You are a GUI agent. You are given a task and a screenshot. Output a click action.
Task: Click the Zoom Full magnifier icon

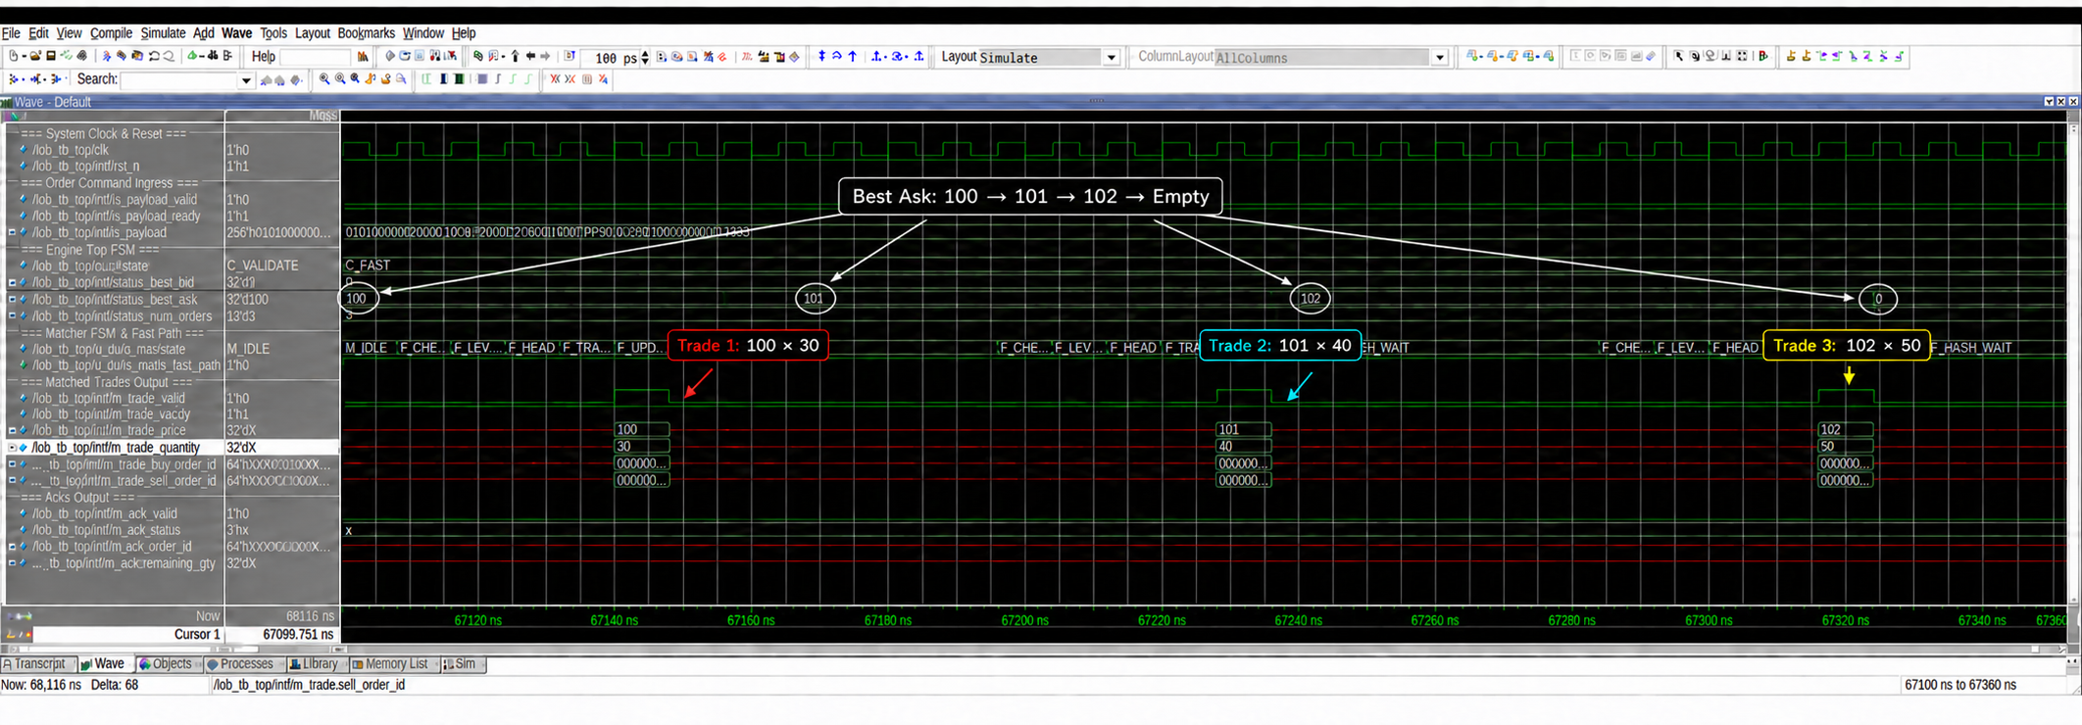pos(355,79)
